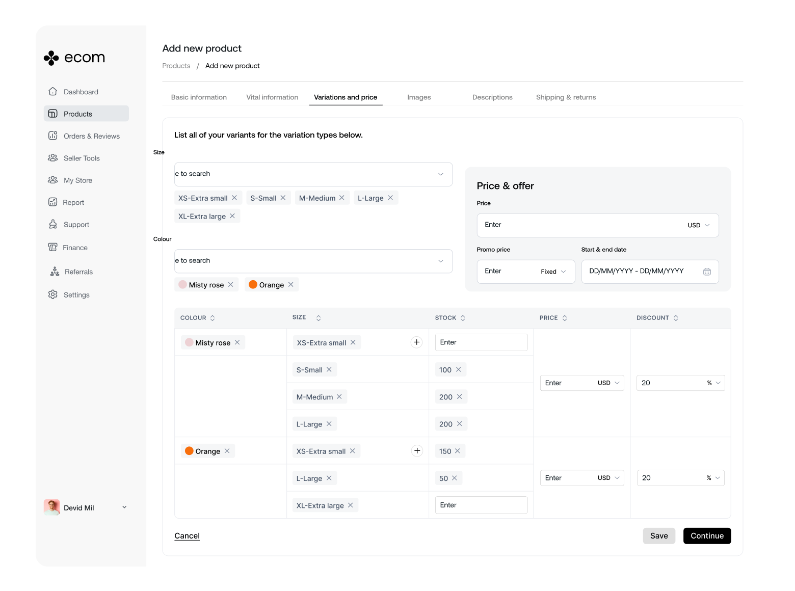The height and width of the screenshot is (591, 795).
Task: Sort table by Stock column
Action: pos(463,318)
